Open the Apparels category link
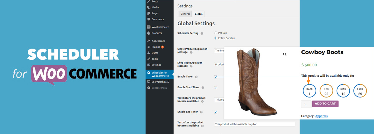 [x=321, y=116]
